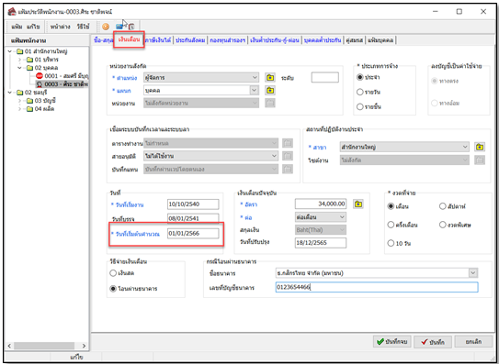Open the salary rate folder icon beside 34,000.00

pyautogui.click(x=358, y=204)
